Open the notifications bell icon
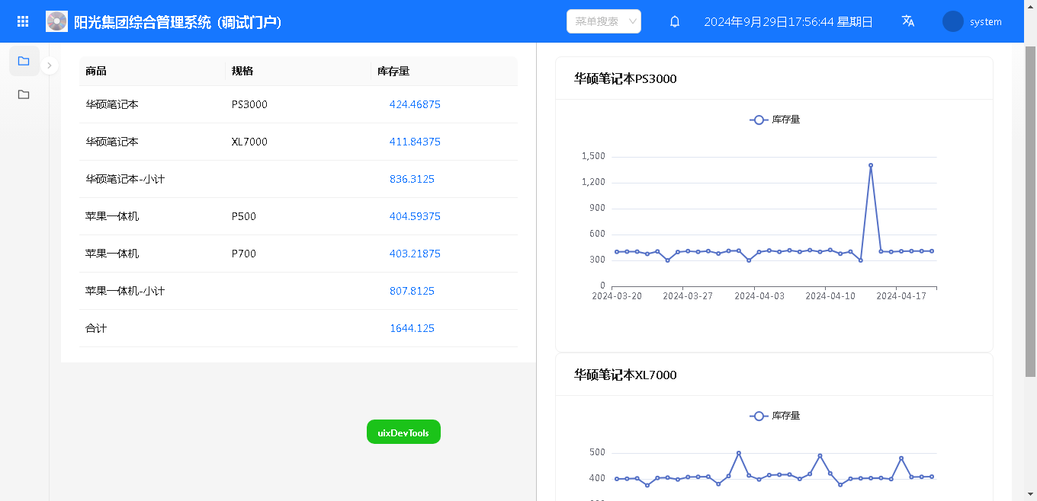This screenshot has width=1037, height=501. tap(675, 21)
